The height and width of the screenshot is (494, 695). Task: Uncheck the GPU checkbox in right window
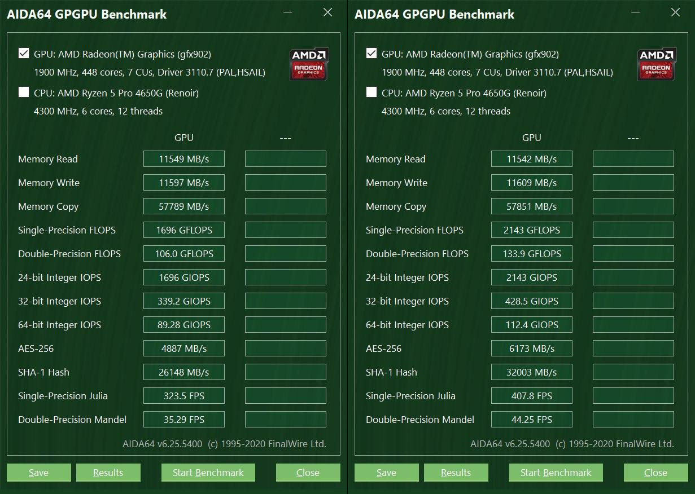coord(371,54)
